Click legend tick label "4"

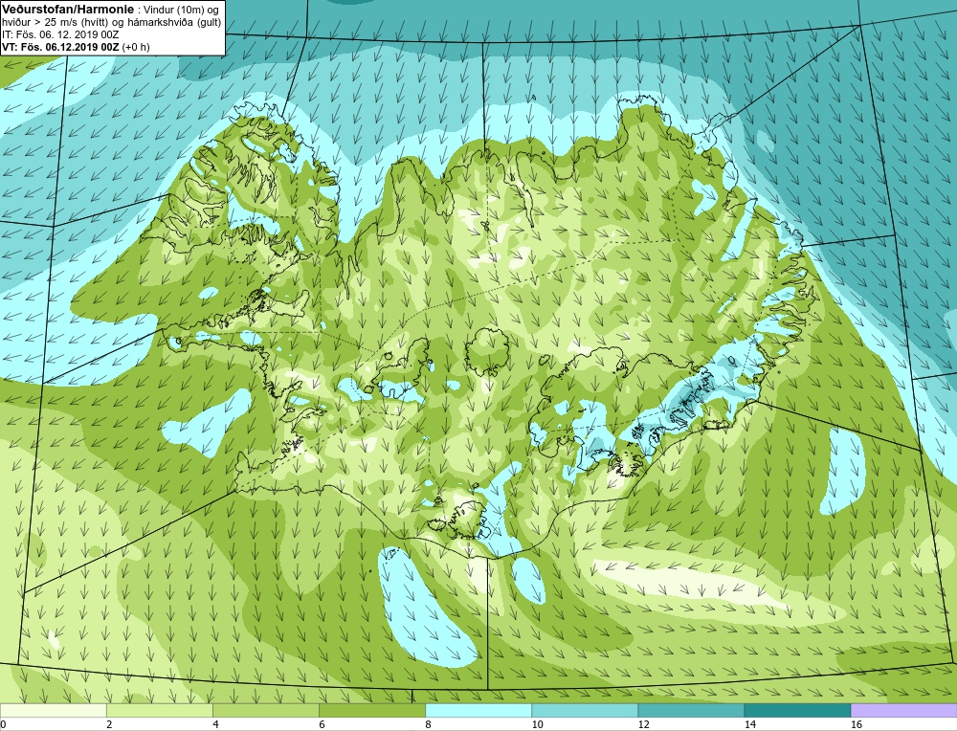(x=215, y=724)
